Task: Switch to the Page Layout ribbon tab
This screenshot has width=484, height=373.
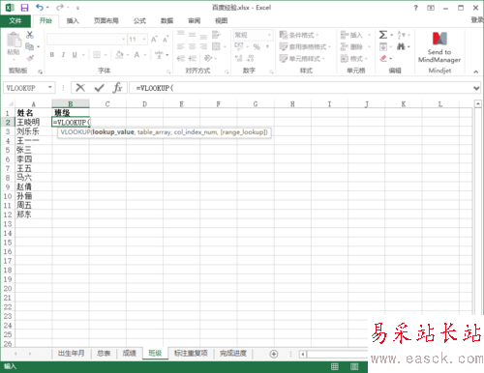Action: (106, 21)
